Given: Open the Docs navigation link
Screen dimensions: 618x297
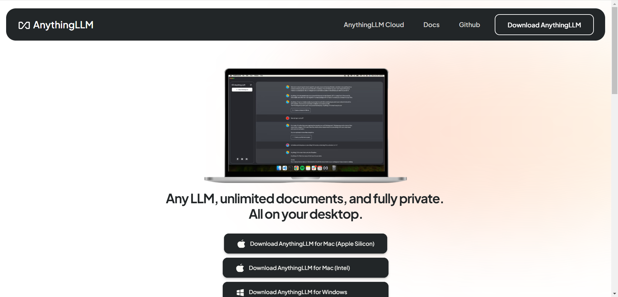Looking at the screenshot, I should [x=431, y=25].
